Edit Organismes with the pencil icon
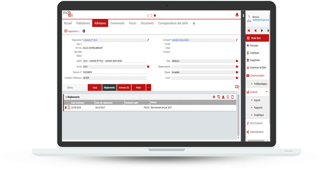Screen dimensions: 321x170 pyautogui.click(x=148, y=40)
